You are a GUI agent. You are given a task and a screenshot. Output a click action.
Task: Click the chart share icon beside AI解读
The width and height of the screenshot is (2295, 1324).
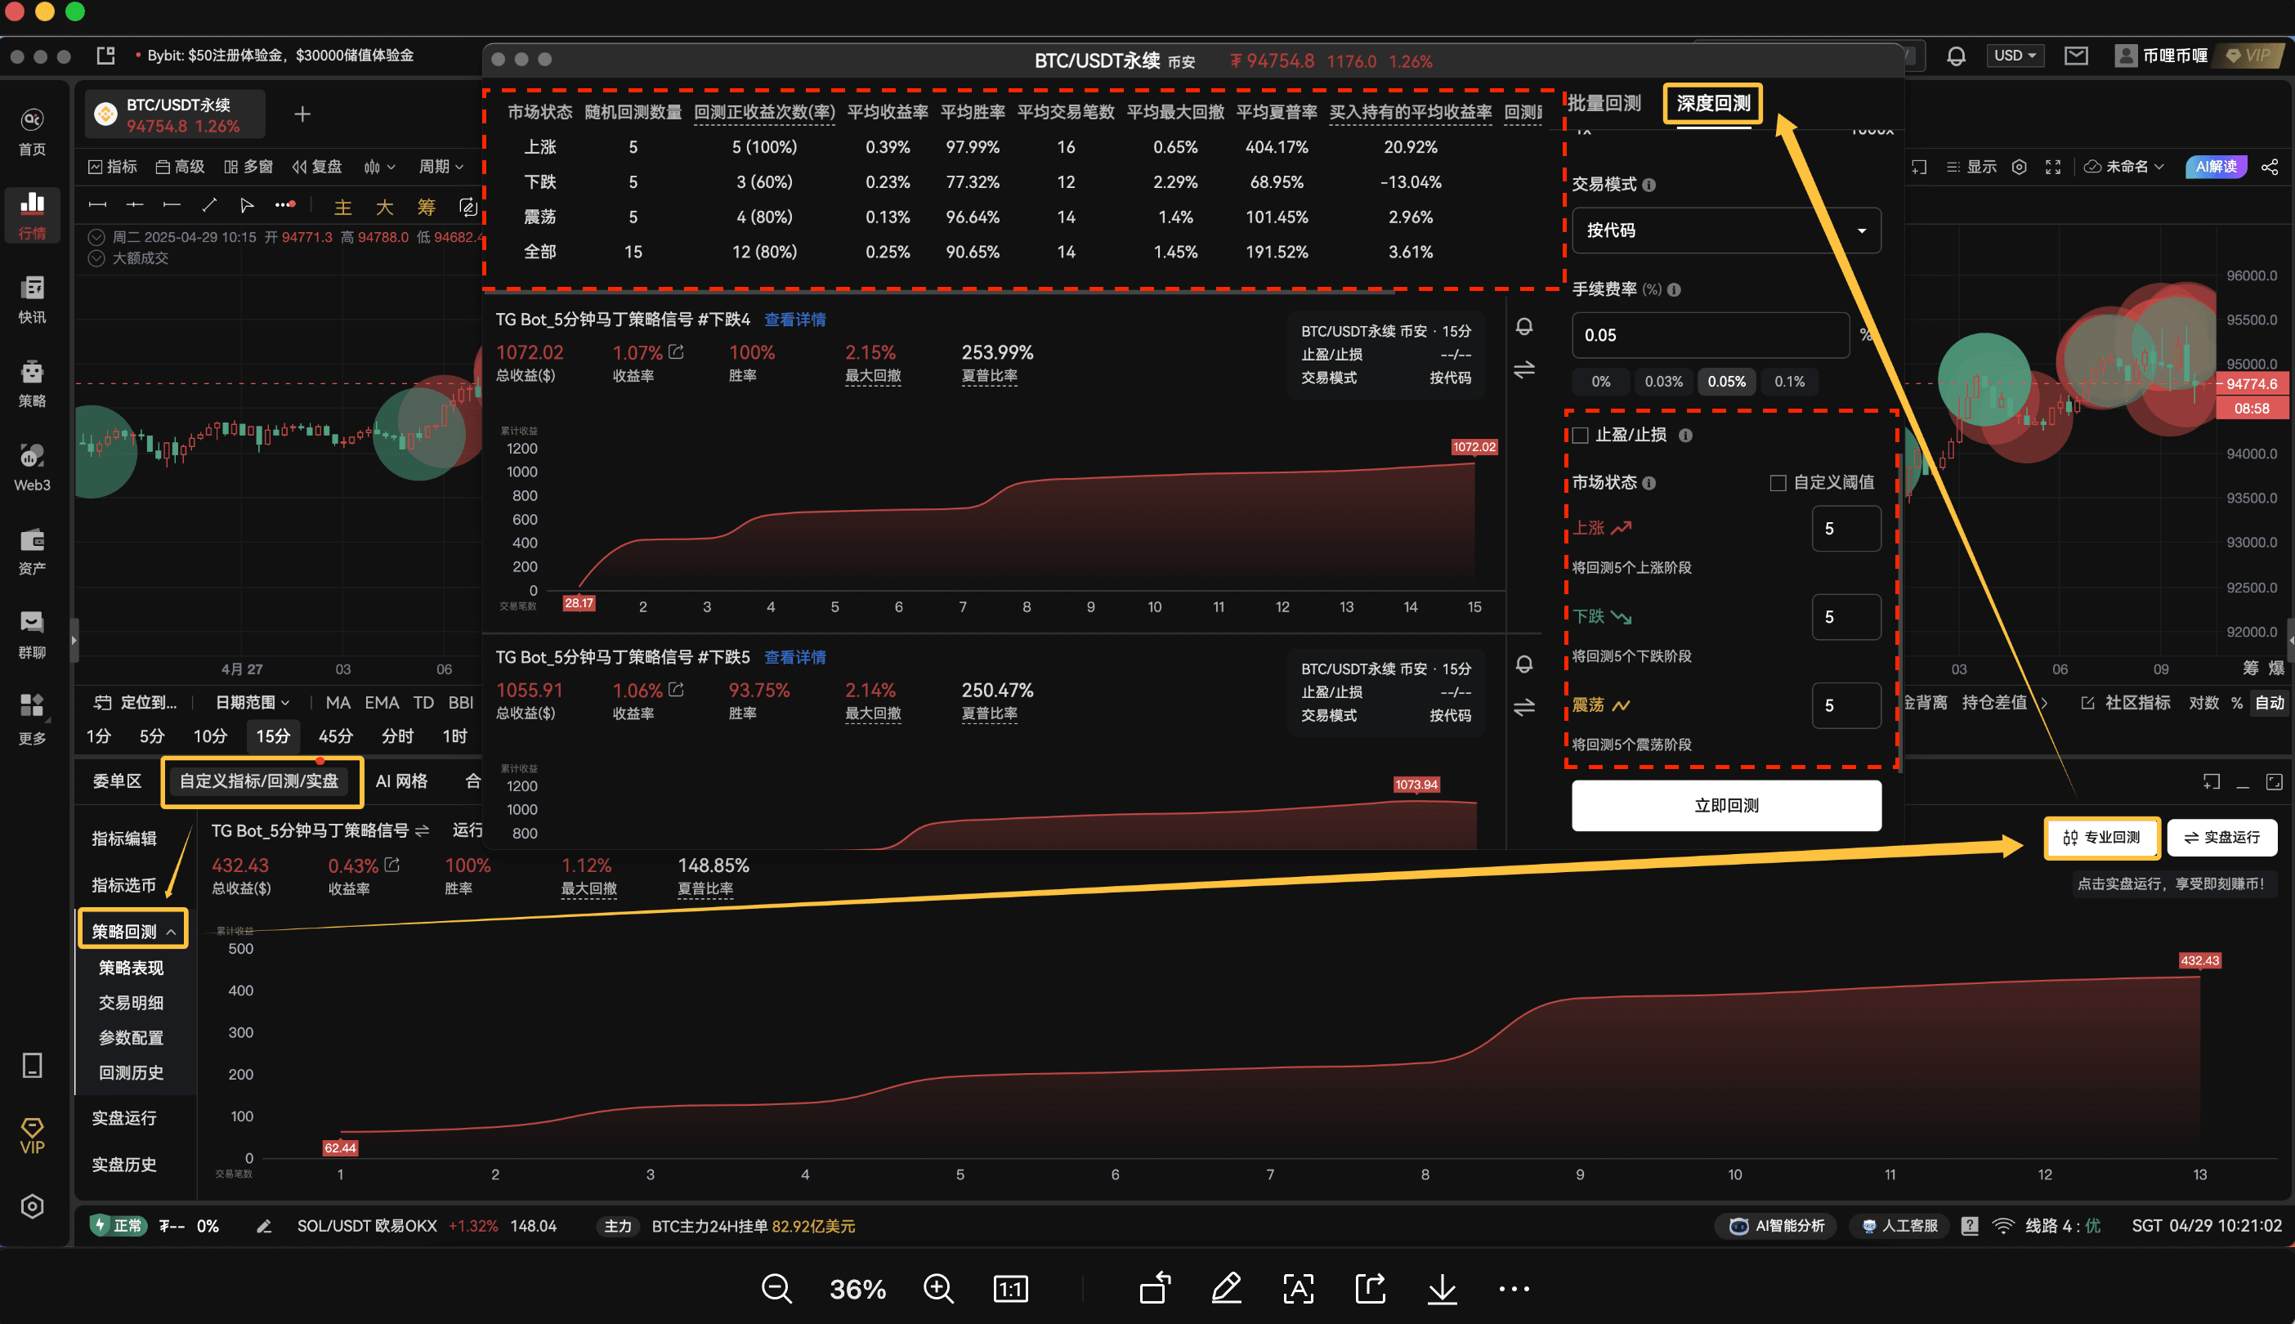2270,167
